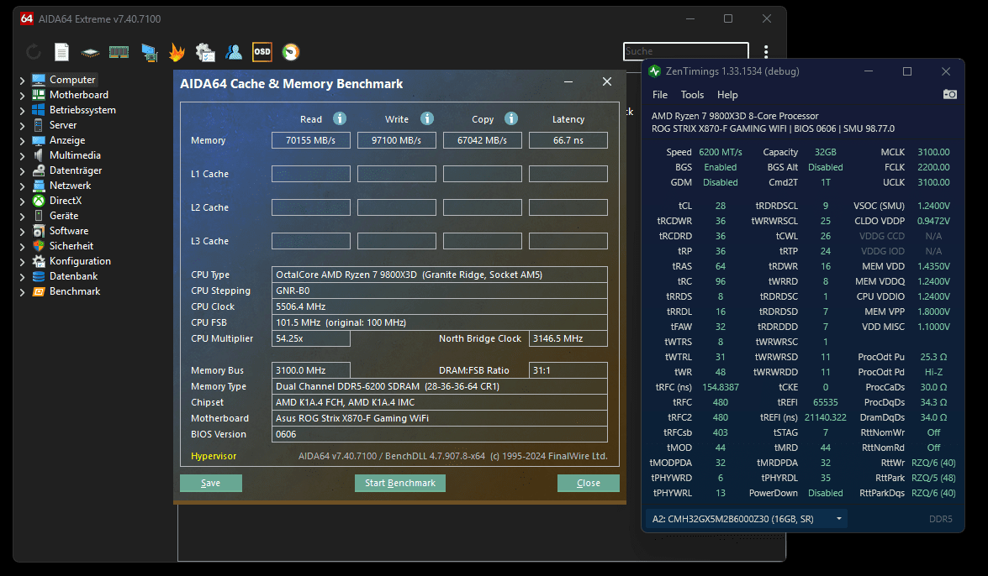988x576 pixels.
Task: Expand the Benchmark tree node chevron
Action: tap(22, 292)
